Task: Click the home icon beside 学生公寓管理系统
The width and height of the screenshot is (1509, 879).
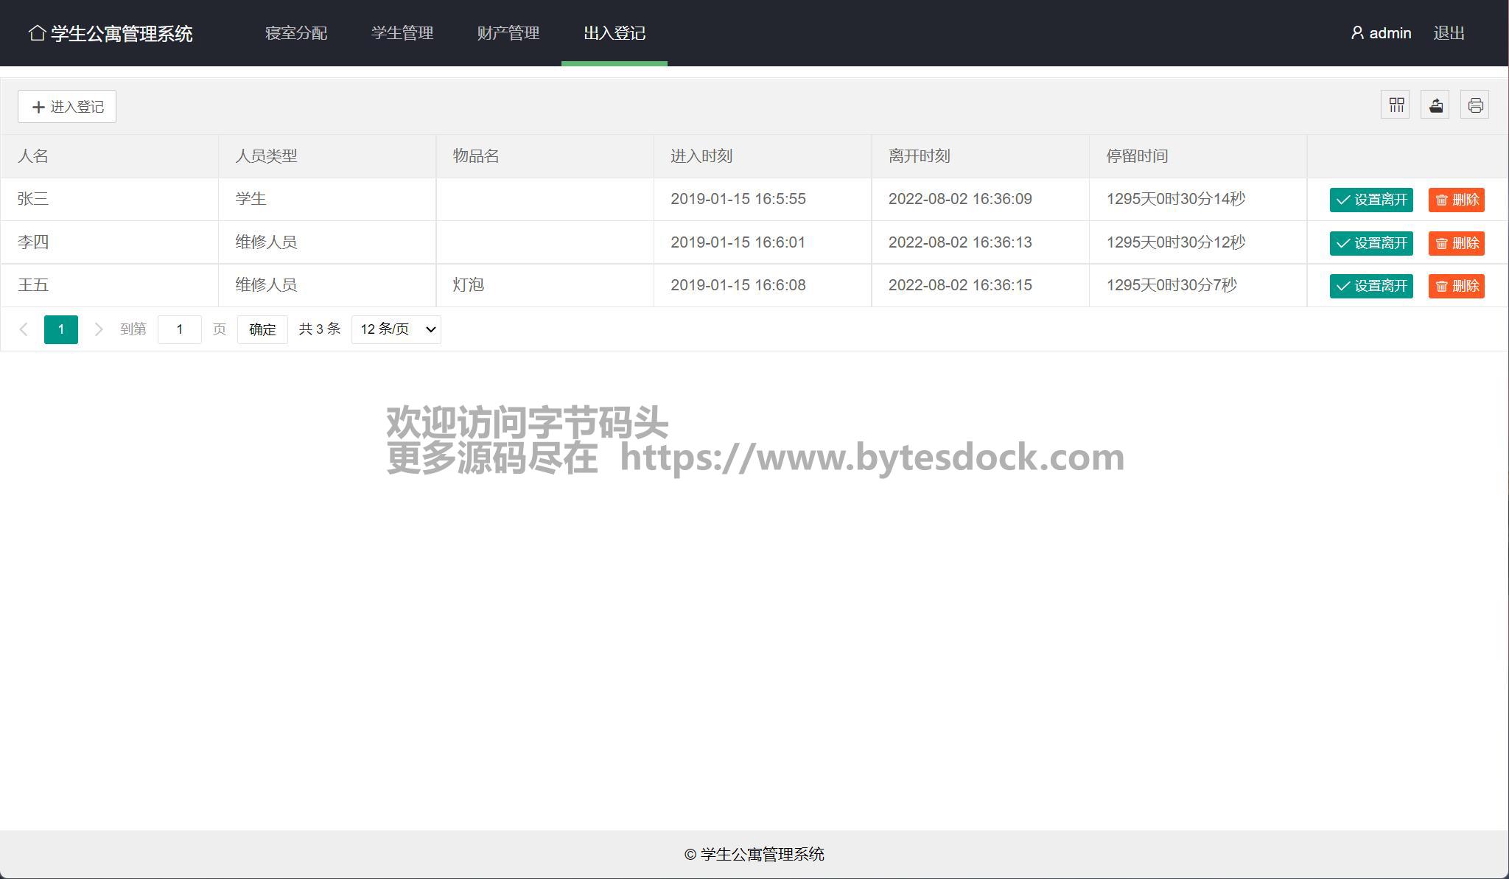Action: 37,33
